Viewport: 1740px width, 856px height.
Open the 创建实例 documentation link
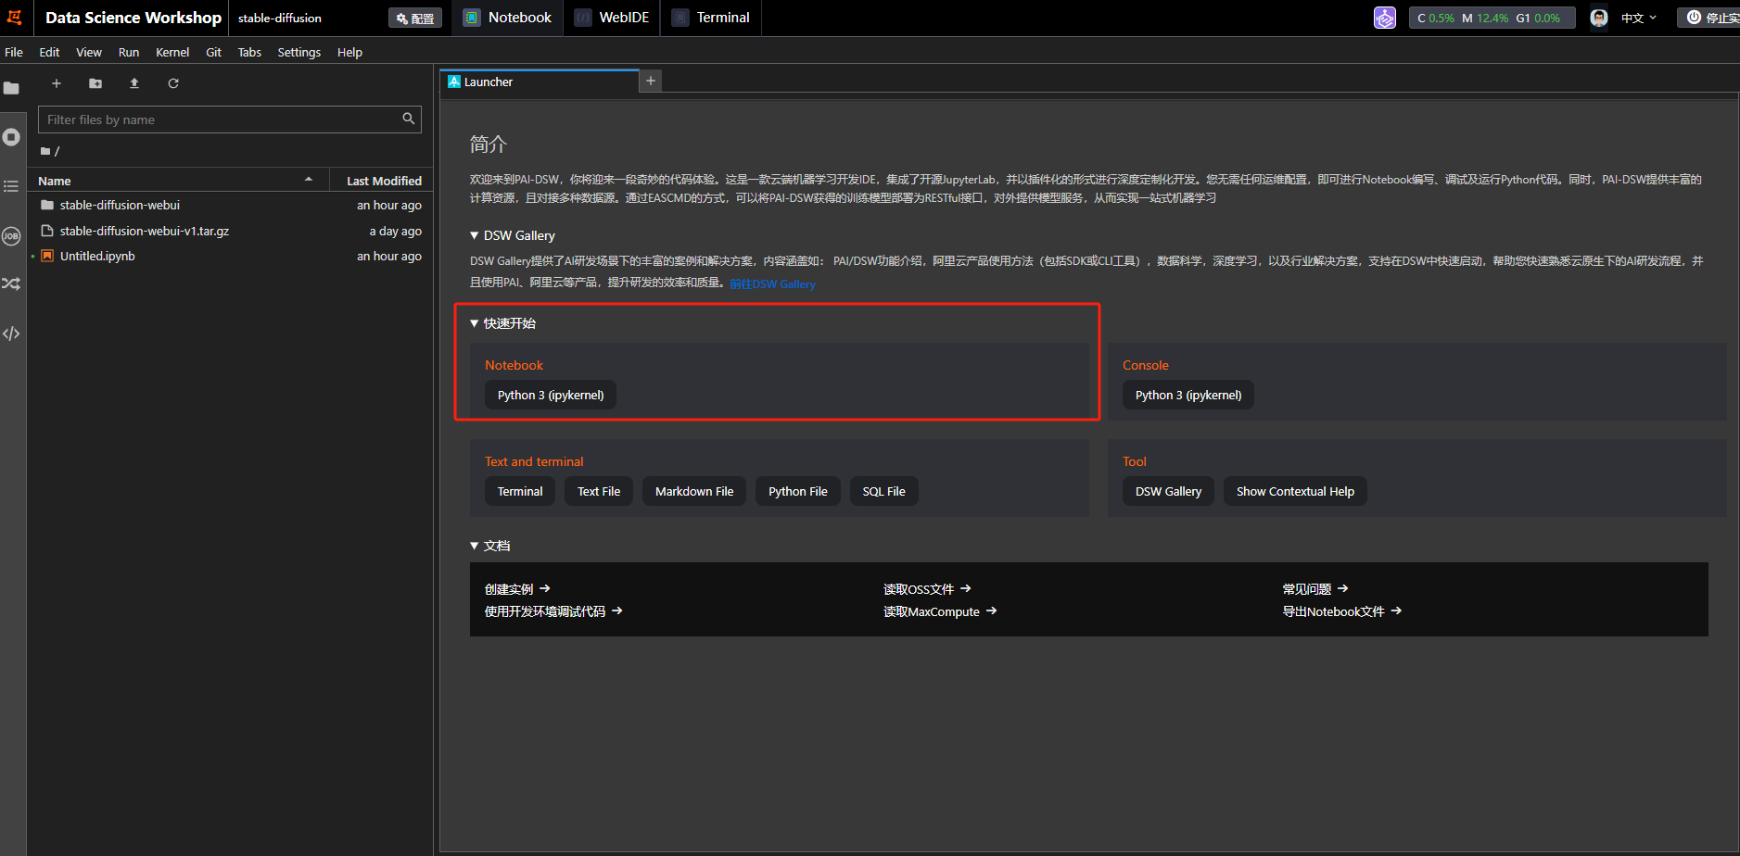pyautogui.click(x=517, y=589)
